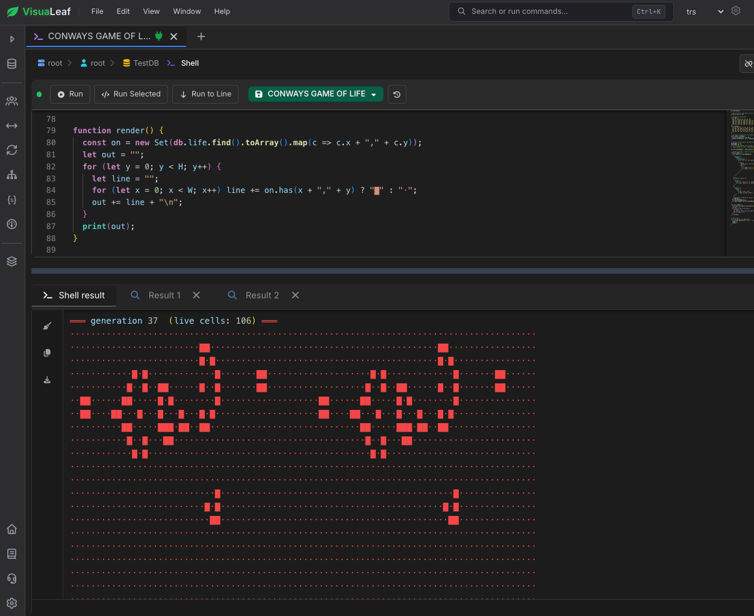Click the function render() line
The width and height of the screenshot is (754, 616).
(119, 131)
